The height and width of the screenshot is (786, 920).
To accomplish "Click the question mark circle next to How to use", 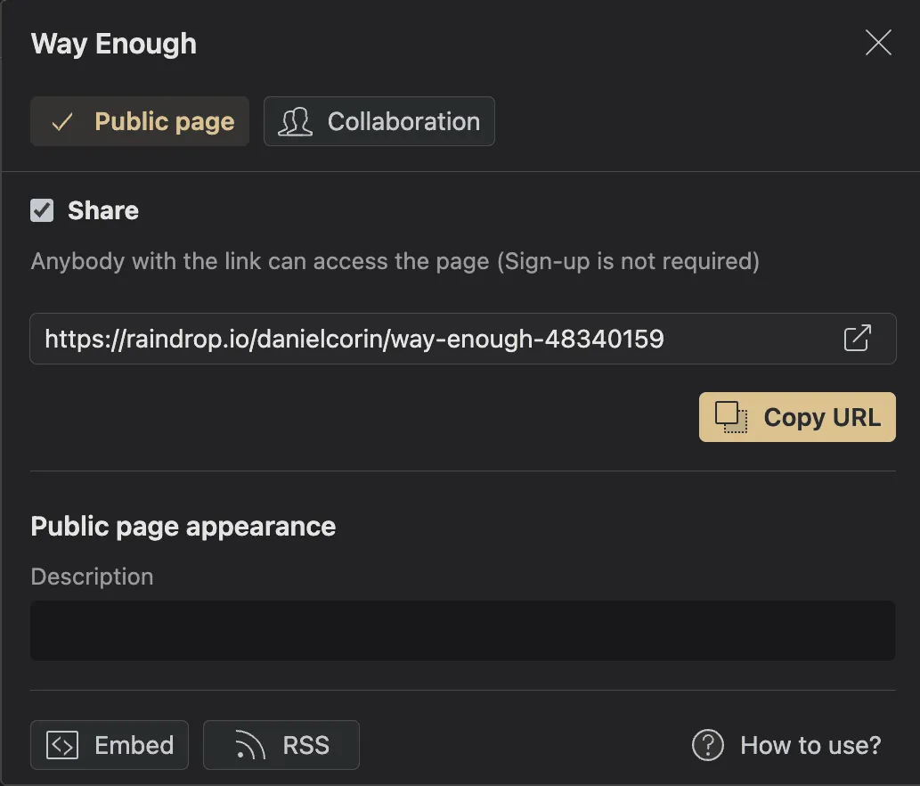I will [706, 745].
